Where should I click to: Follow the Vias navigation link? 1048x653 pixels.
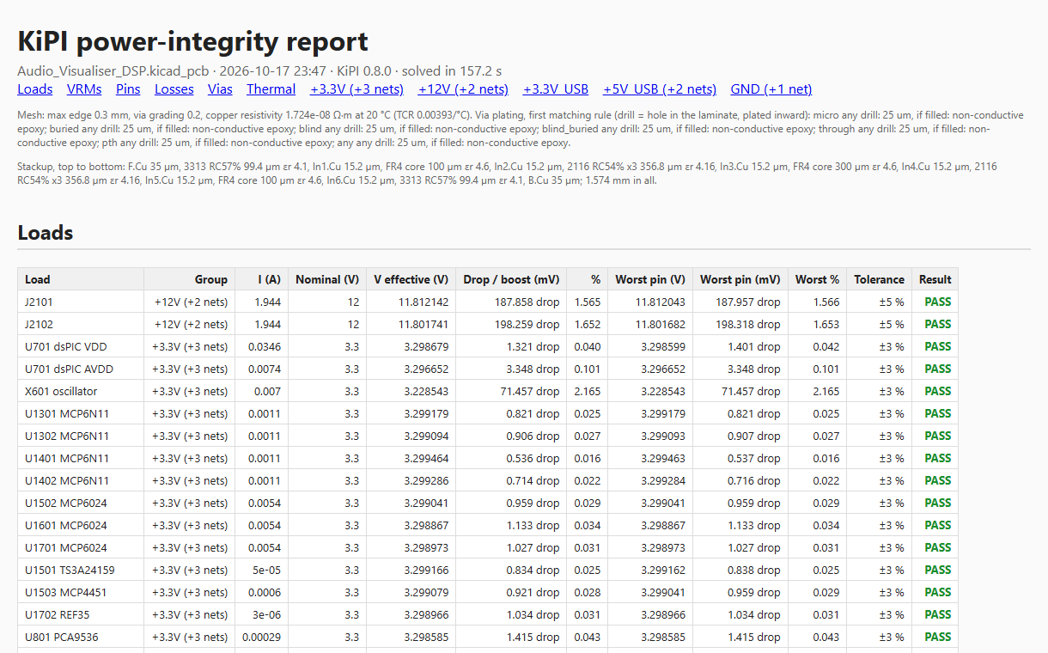pos(220,89)
